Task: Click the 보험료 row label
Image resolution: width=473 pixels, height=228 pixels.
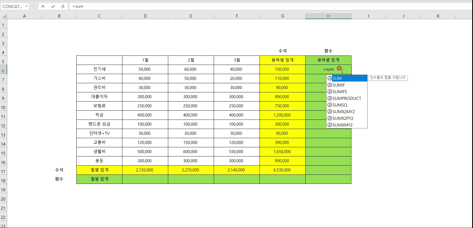Action: tap(99, 106)
